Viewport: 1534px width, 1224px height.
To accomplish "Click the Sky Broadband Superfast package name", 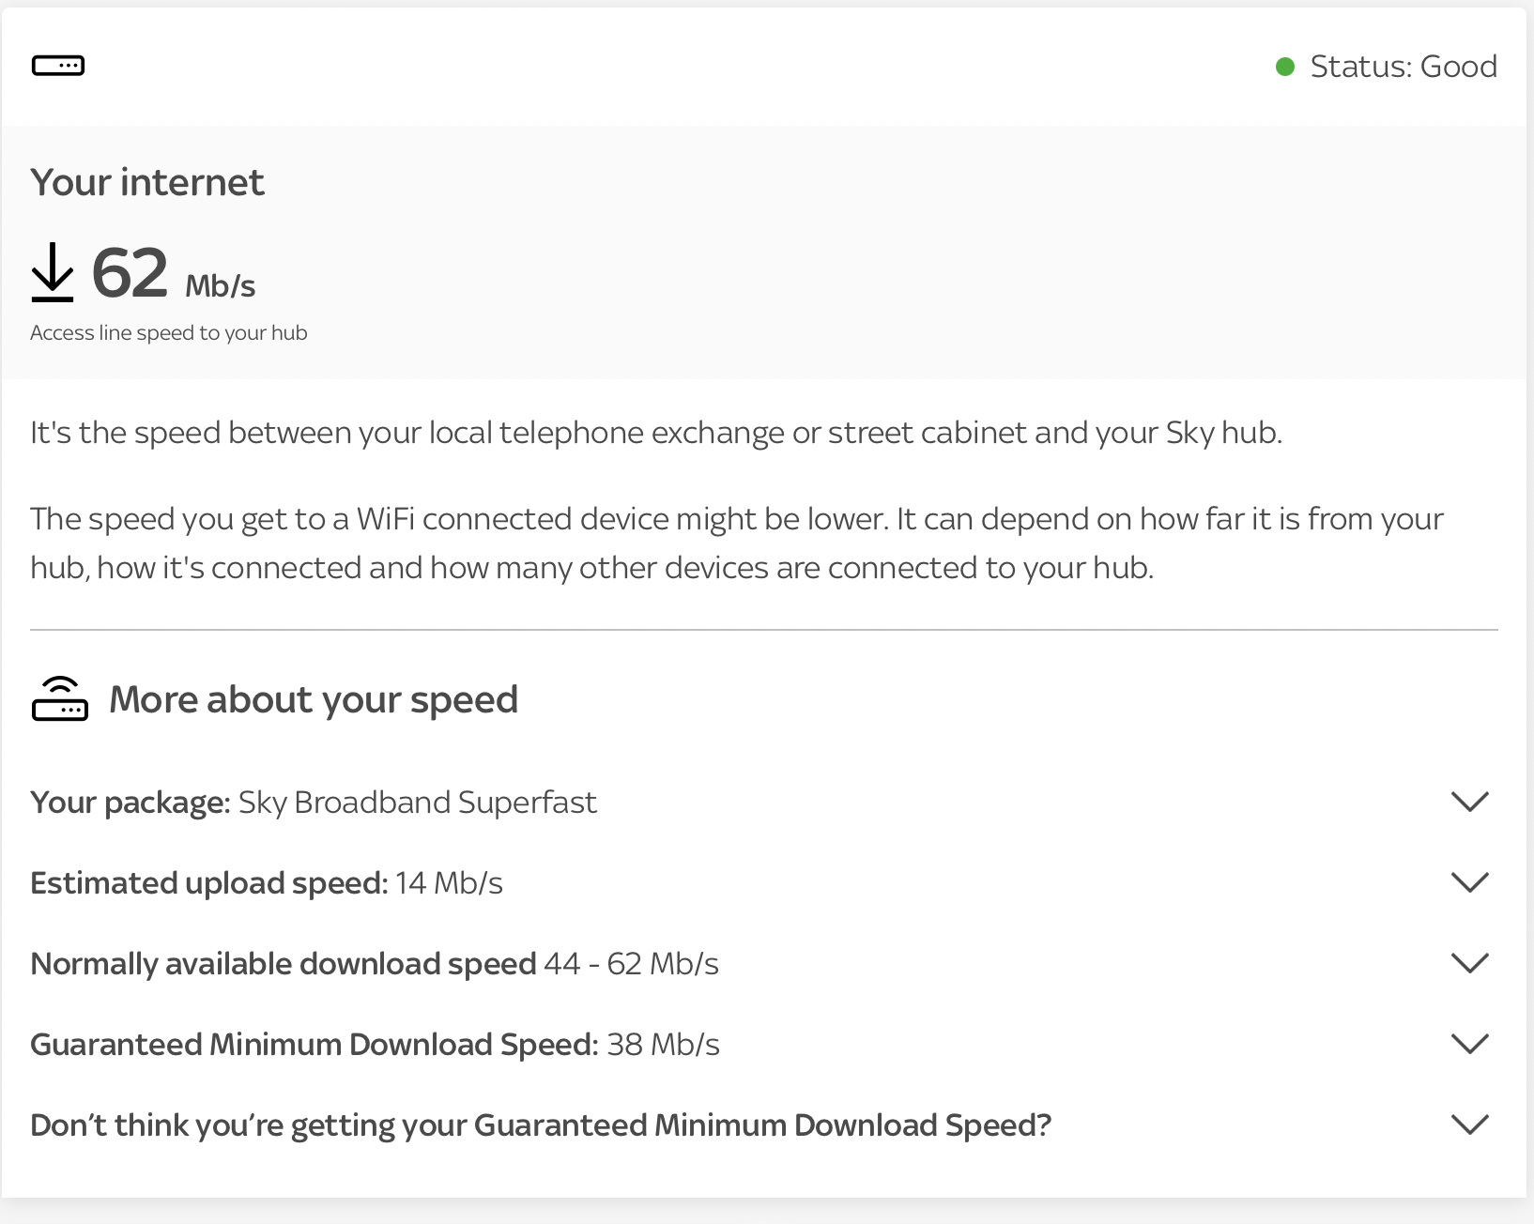I will pos(416,803).
